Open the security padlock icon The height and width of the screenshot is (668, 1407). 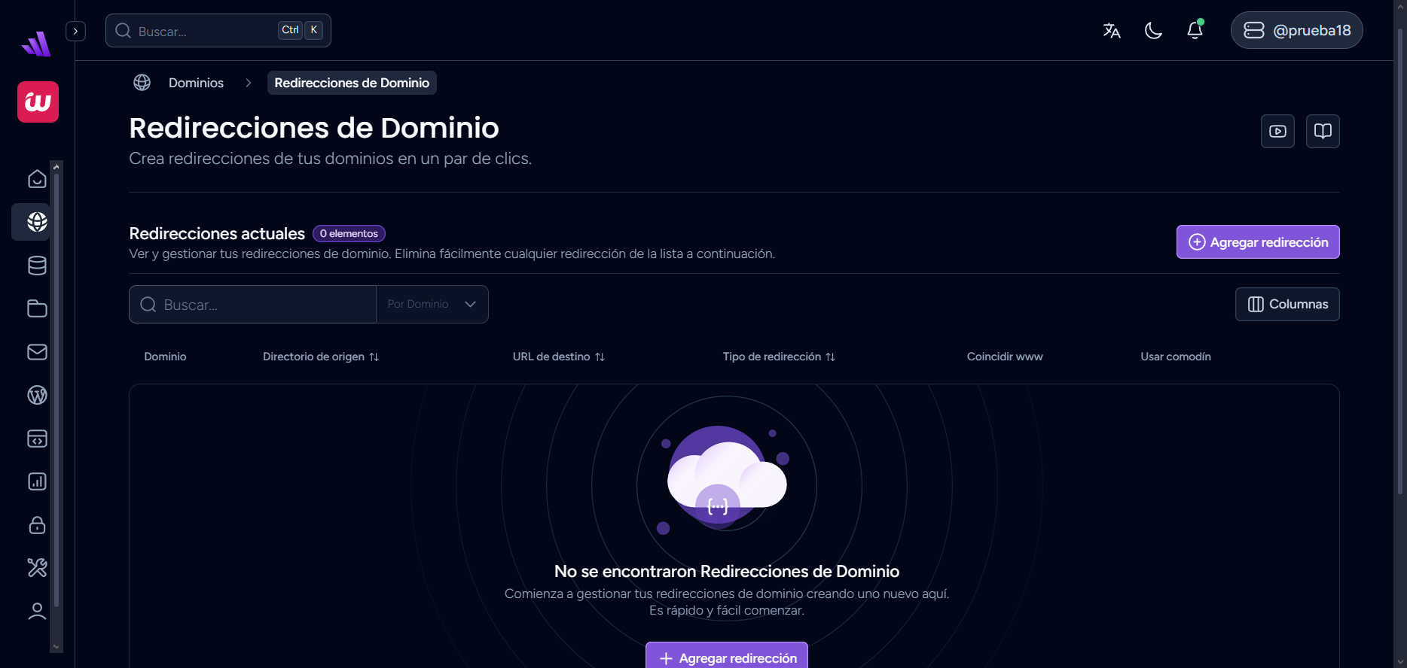pyautogui.click(x=37, y=525)
